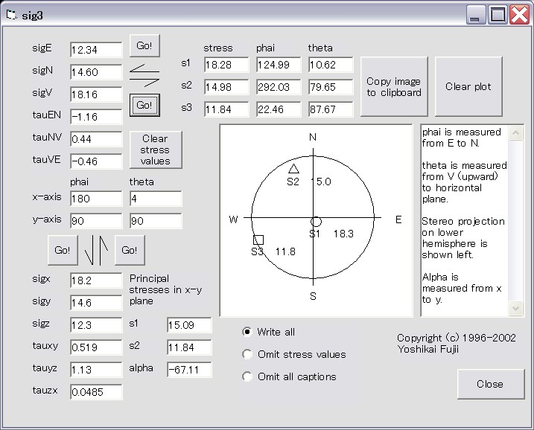This screenshot has height=430, width=534.
Task: Click the x-axis theta input field
Action: coord(155,199)
